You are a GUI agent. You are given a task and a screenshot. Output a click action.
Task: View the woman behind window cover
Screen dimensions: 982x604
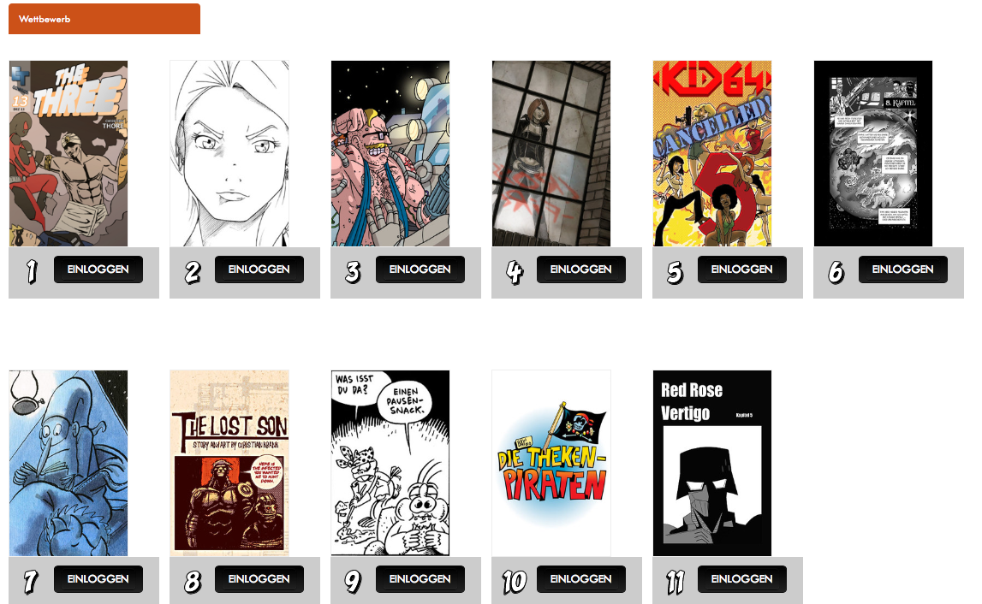point(551,153)
